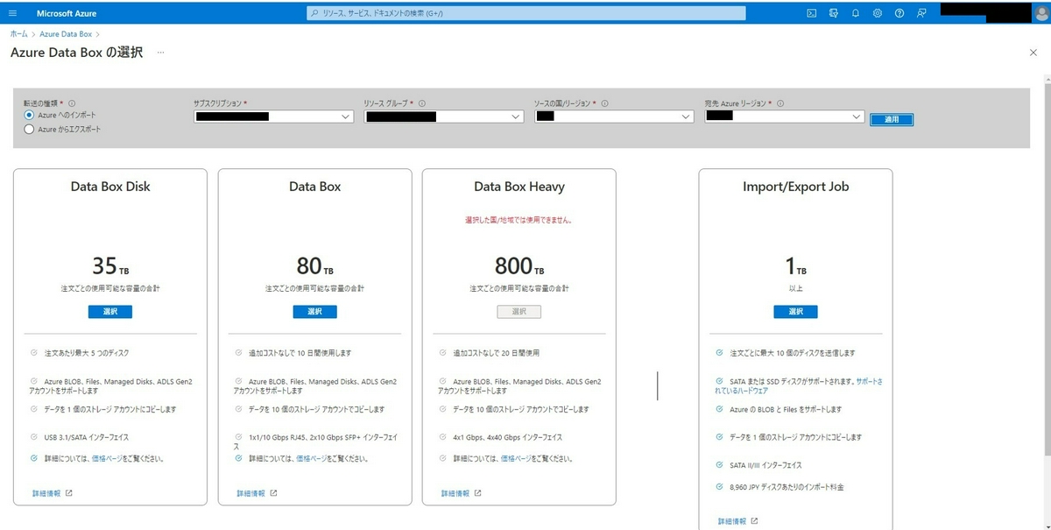Image resolution: width=1051 pixels, height=530 pixels.
Task: Open the help question mark icon
Action: pyautogui.click(x=899, y=13)
